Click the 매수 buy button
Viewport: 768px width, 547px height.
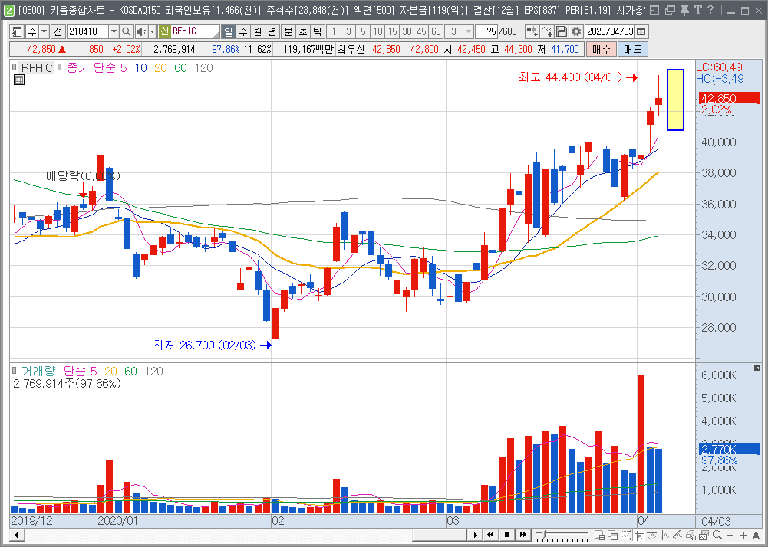[601, 49]
